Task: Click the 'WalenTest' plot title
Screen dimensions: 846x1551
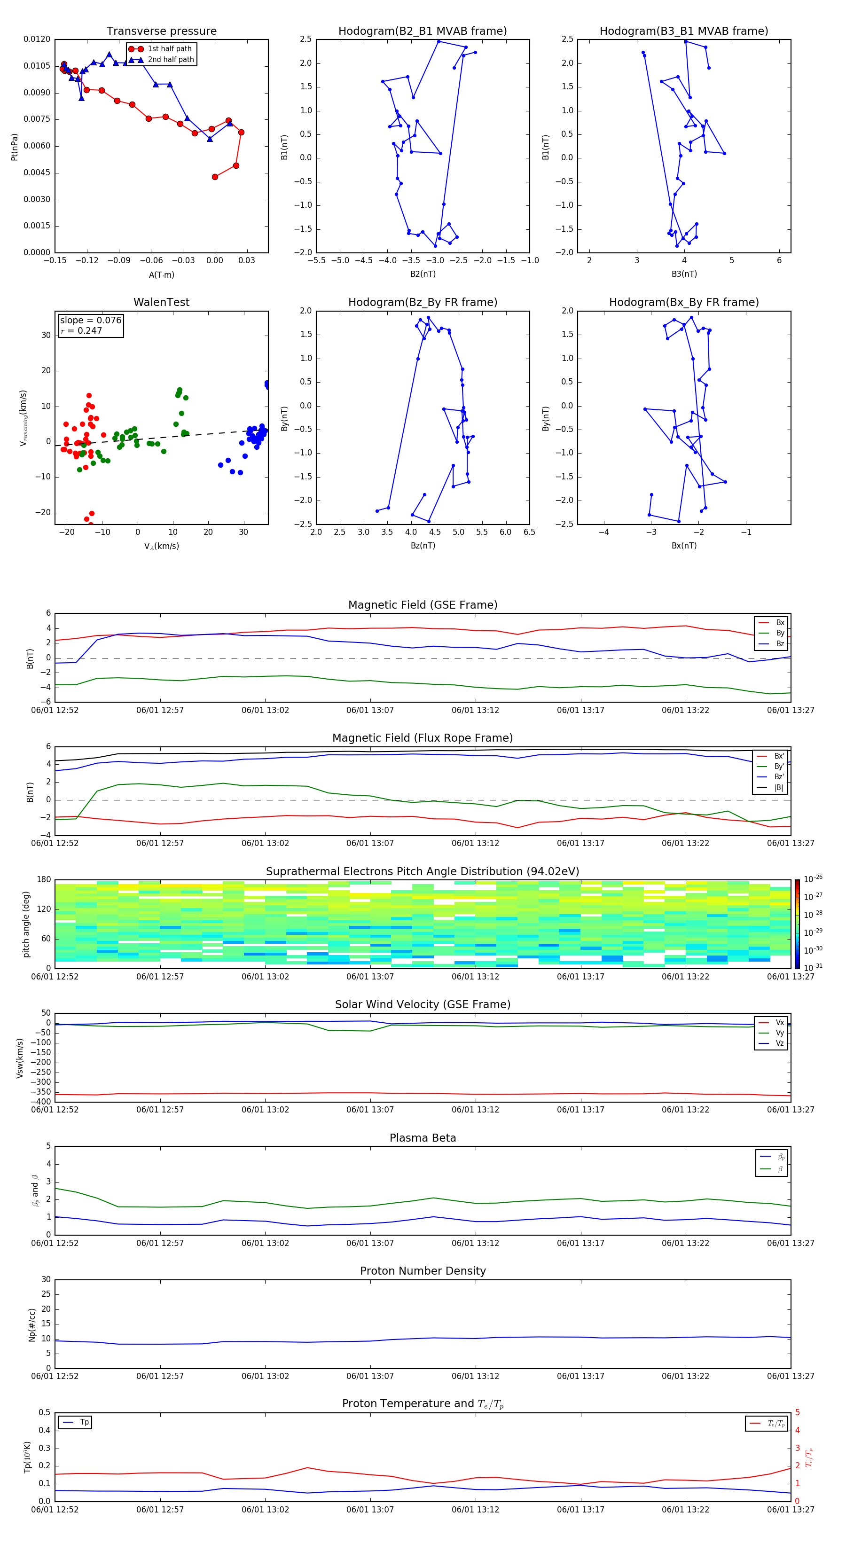Action: click(x=161, y=302)
